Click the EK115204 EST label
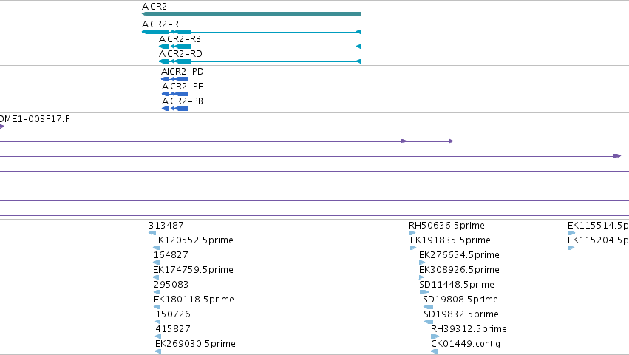 click(x=598, y=240)
